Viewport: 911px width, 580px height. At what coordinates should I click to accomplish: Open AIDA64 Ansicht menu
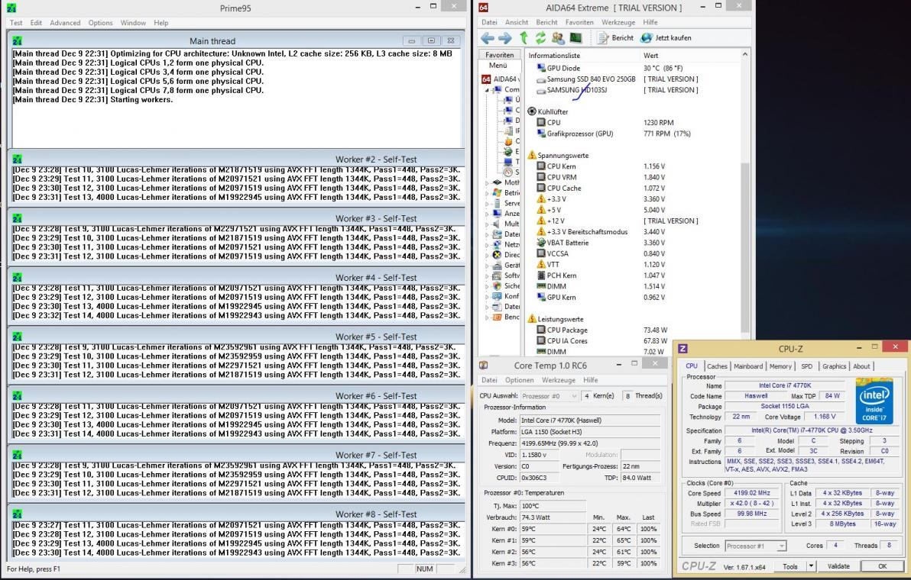[x=517, y=22]
